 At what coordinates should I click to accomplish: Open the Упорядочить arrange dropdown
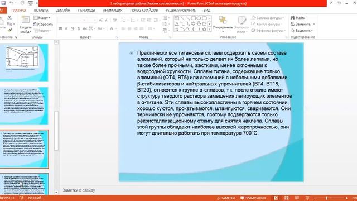click(223, 25)
